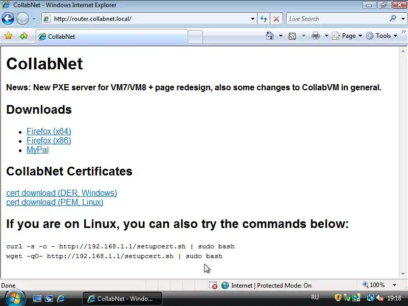Click the Forward navigation arrow
The width and height of the screenshot is (408, 306).
pyautogui.click(x=22, y=19)
